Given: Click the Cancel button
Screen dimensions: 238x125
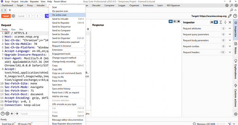Looking at the screenshot, I should click(x=21, y=16).
